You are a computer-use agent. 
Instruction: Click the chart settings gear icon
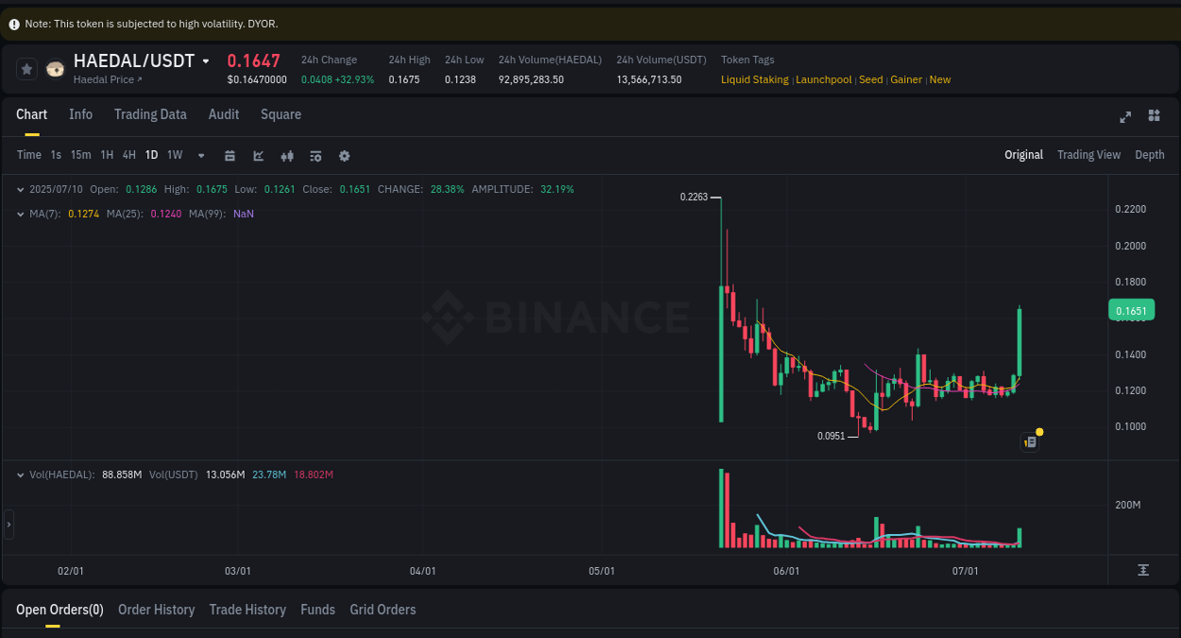(x=344, y=155)
